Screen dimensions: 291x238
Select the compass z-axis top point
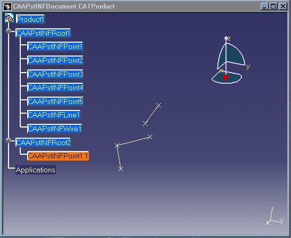click(x=226, y=38)
